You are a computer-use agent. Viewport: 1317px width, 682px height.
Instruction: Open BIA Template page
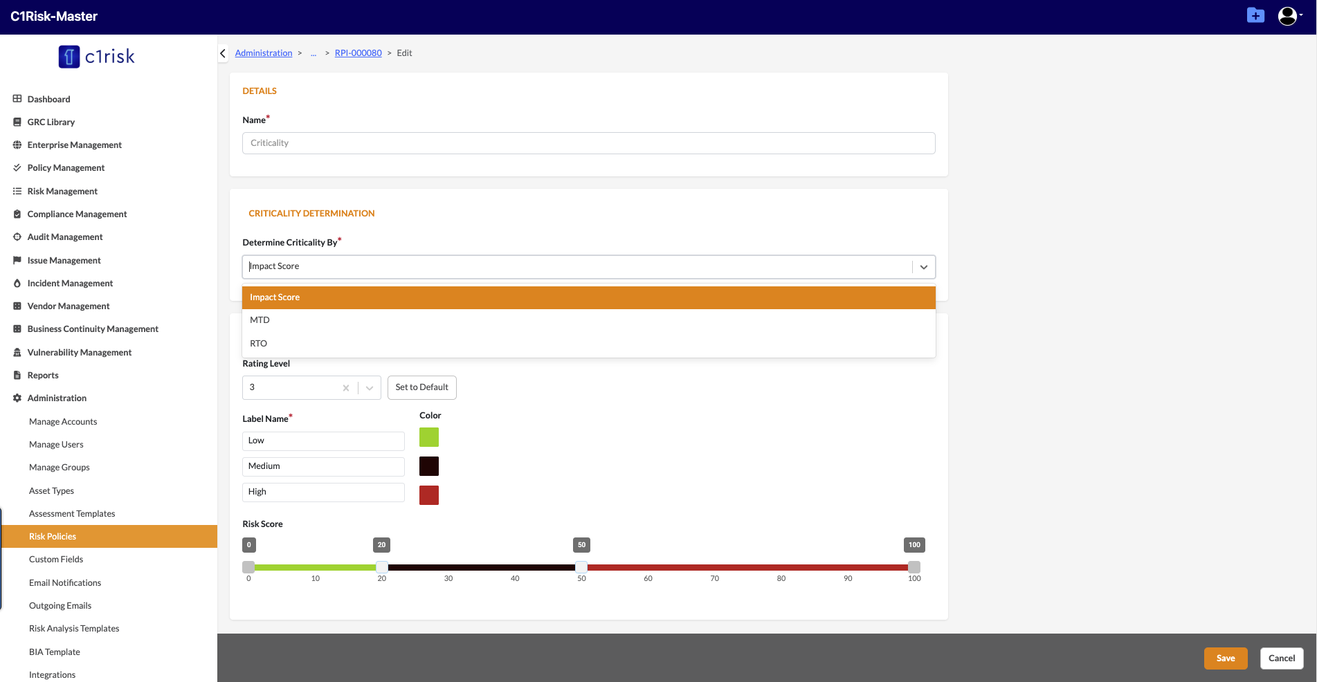[55, 652]
